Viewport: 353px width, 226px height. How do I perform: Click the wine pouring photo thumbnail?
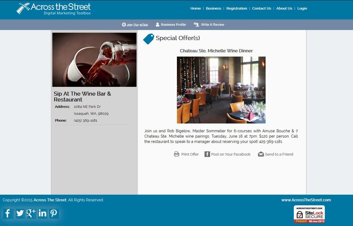point(94,60)
